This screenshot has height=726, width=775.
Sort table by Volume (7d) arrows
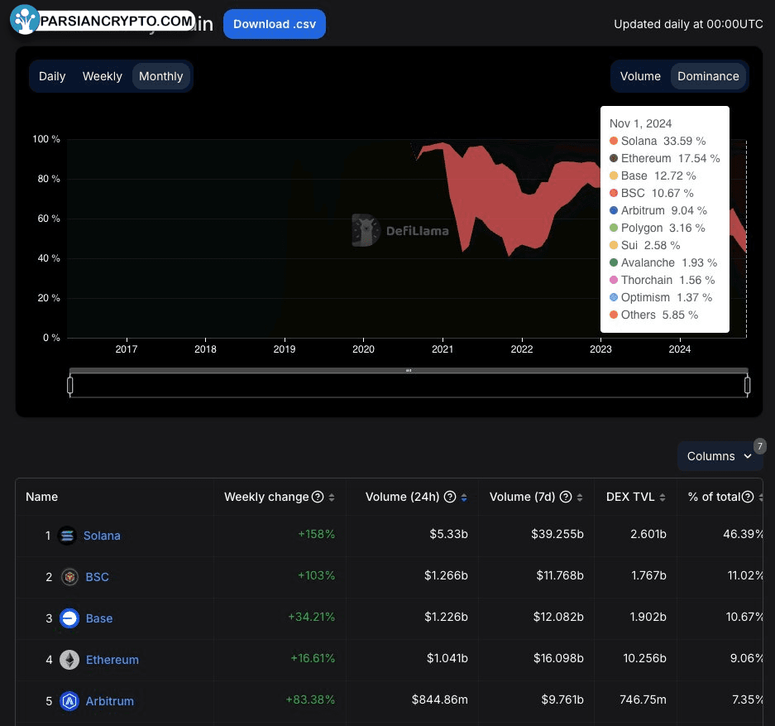pyautogui.click(x=580, y=498)
